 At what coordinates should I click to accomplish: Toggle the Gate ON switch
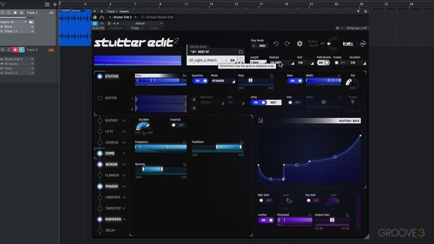click(x=295, y=81)
